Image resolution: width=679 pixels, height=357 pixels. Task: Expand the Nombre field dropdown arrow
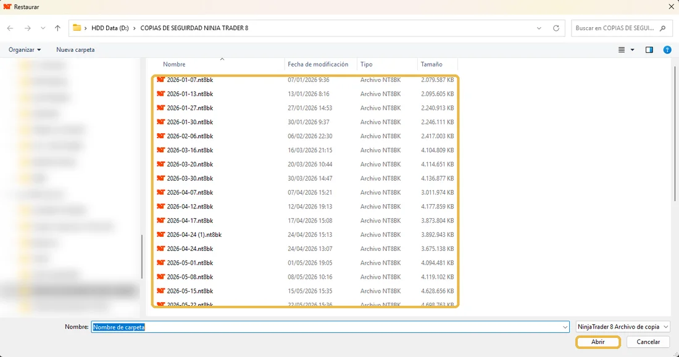pos(565,327)
